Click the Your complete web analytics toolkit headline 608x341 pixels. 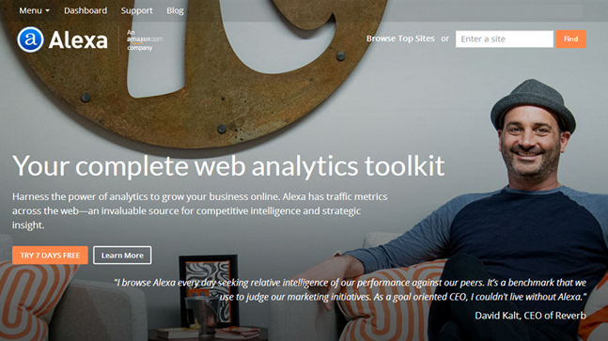click(228, 166)
